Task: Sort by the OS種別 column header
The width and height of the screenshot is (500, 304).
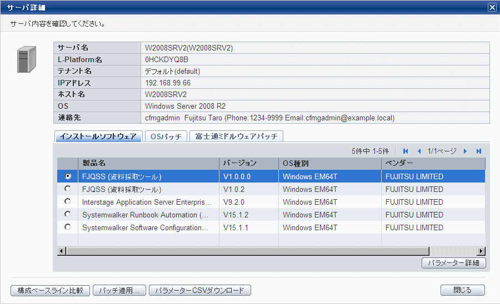Action: [x=330, y=163]
